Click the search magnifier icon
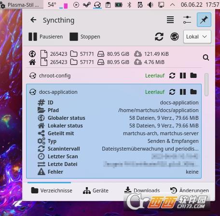 coord(206,58)
